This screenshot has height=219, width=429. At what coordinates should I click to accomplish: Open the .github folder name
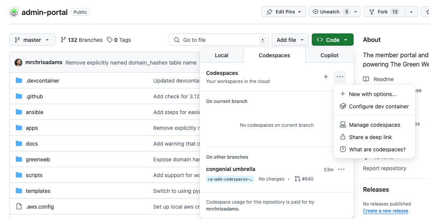click(34, 96)
